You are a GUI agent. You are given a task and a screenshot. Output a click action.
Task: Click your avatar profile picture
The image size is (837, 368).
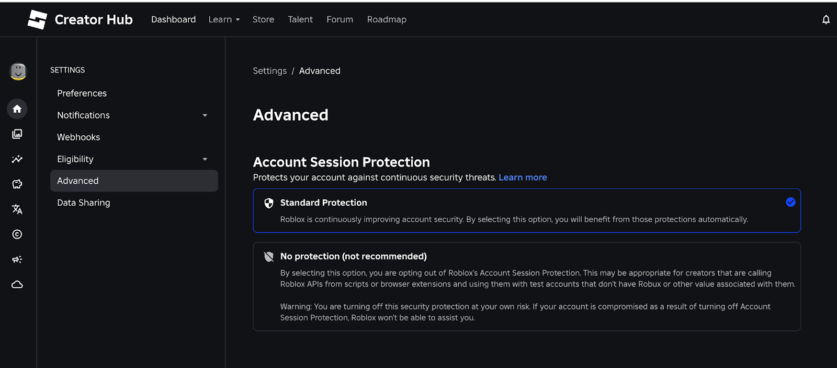[x=17, y=72]
